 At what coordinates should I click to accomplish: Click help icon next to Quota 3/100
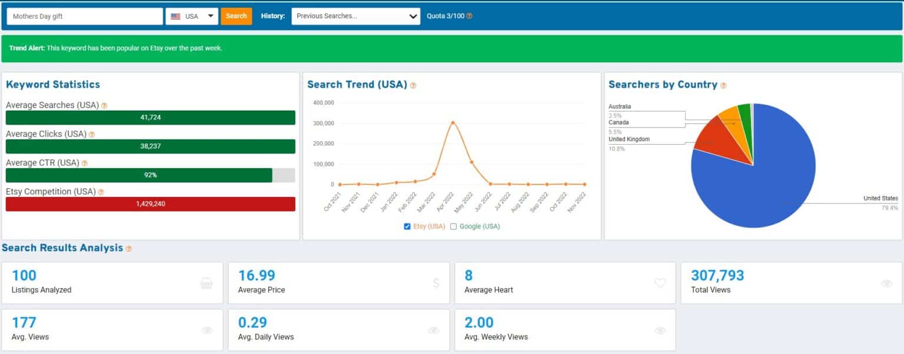click(469, 16)
